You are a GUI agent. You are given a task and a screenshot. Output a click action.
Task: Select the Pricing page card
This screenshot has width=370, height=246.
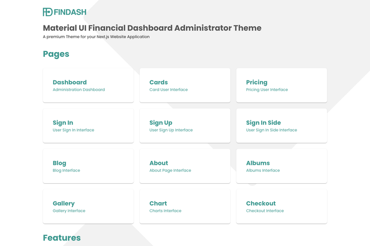tap(282, 85)
